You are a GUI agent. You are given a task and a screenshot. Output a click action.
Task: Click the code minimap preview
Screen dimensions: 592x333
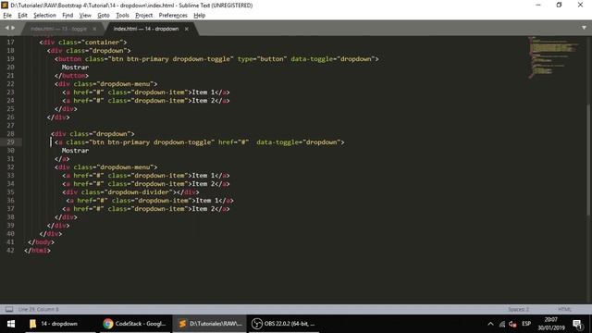[x=553, y=56]
